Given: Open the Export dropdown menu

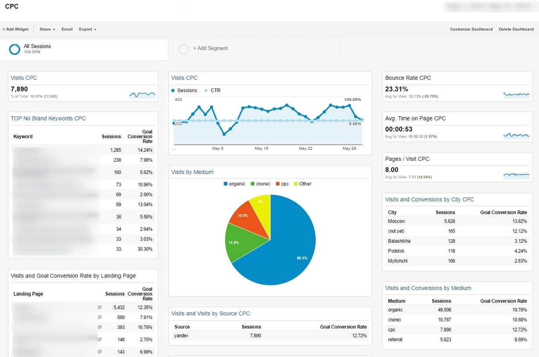Looking at the screenshot, I should tap(87, 29).
